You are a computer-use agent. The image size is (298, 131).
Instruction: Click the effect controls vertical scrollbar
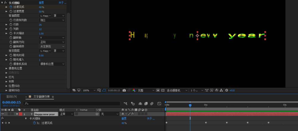[x=69, y=50]
